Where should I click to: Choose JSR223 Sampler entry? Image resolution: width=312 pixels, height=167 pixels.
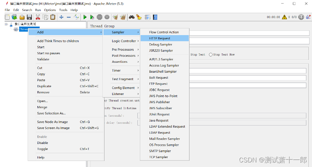click(165, 51)
